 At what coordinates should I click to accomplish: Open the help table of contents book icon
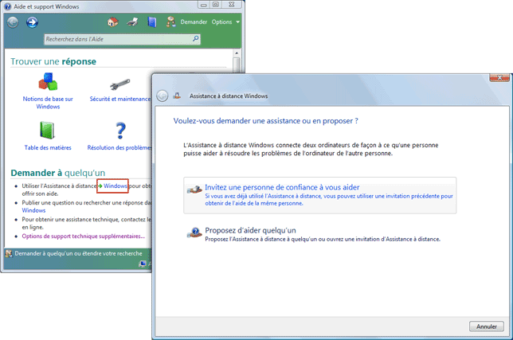[x=152, y=22]
